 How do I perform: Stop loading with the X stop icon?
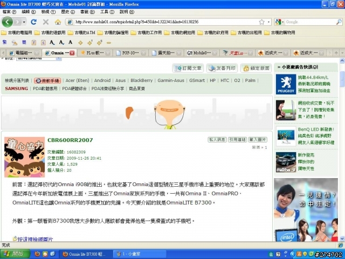46,22
